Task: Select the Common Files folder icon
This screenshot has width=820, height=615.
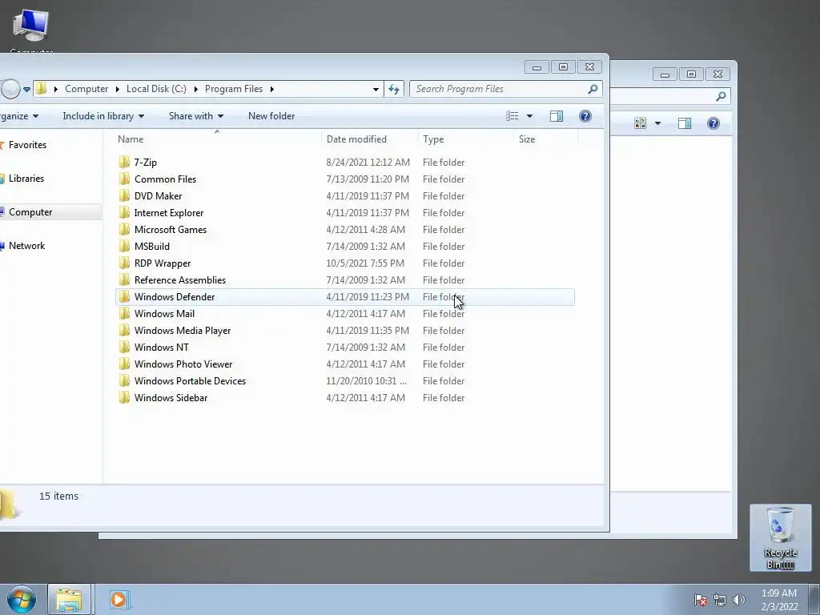Action: [124, 179]
